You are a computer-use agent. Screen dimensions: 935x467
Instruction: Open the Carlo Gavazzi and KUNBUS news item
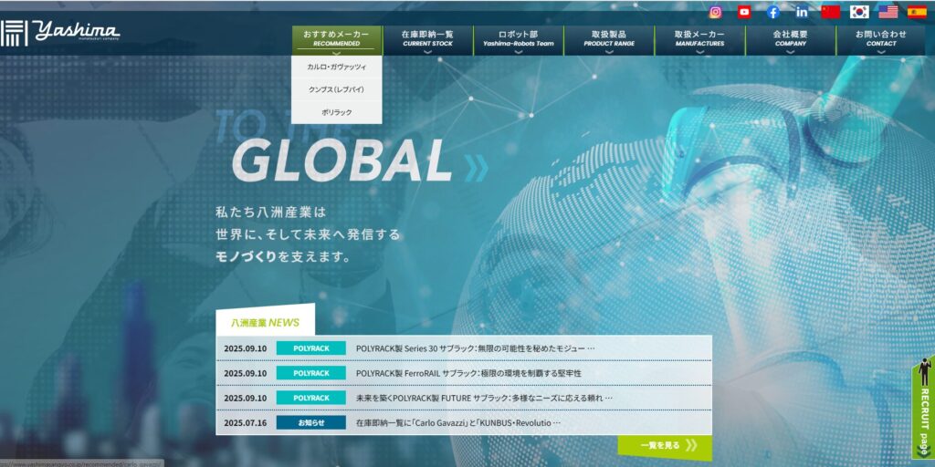pyautogui.click(x=458, y=423)
